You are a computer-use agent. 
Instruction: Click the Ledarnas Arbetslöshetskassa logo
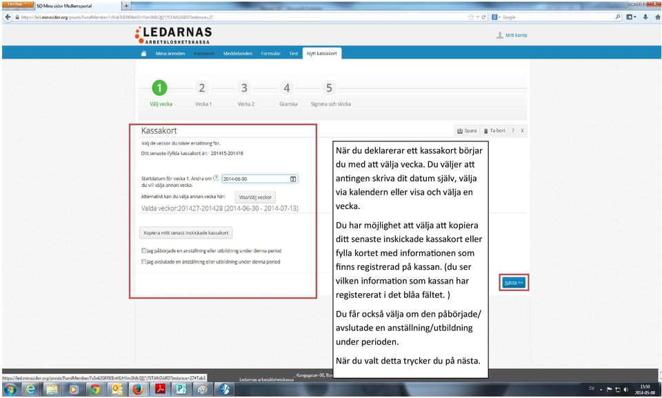tap(173, 35)
